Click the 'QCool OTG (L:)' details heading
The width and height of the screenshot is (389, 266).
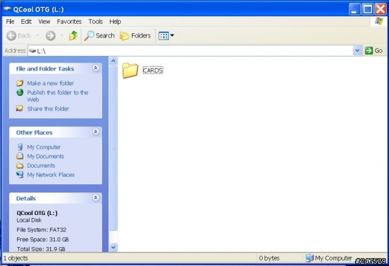pos(37,213)
